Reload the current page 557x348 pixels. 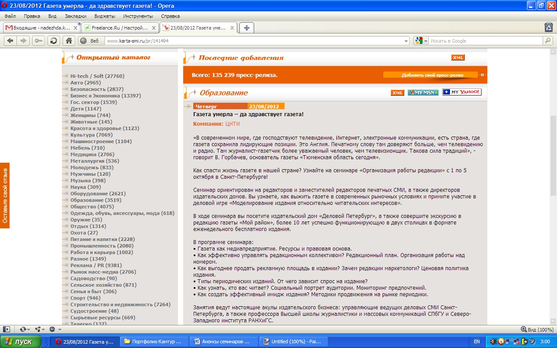pyautogui.click(x=54, y=40)
